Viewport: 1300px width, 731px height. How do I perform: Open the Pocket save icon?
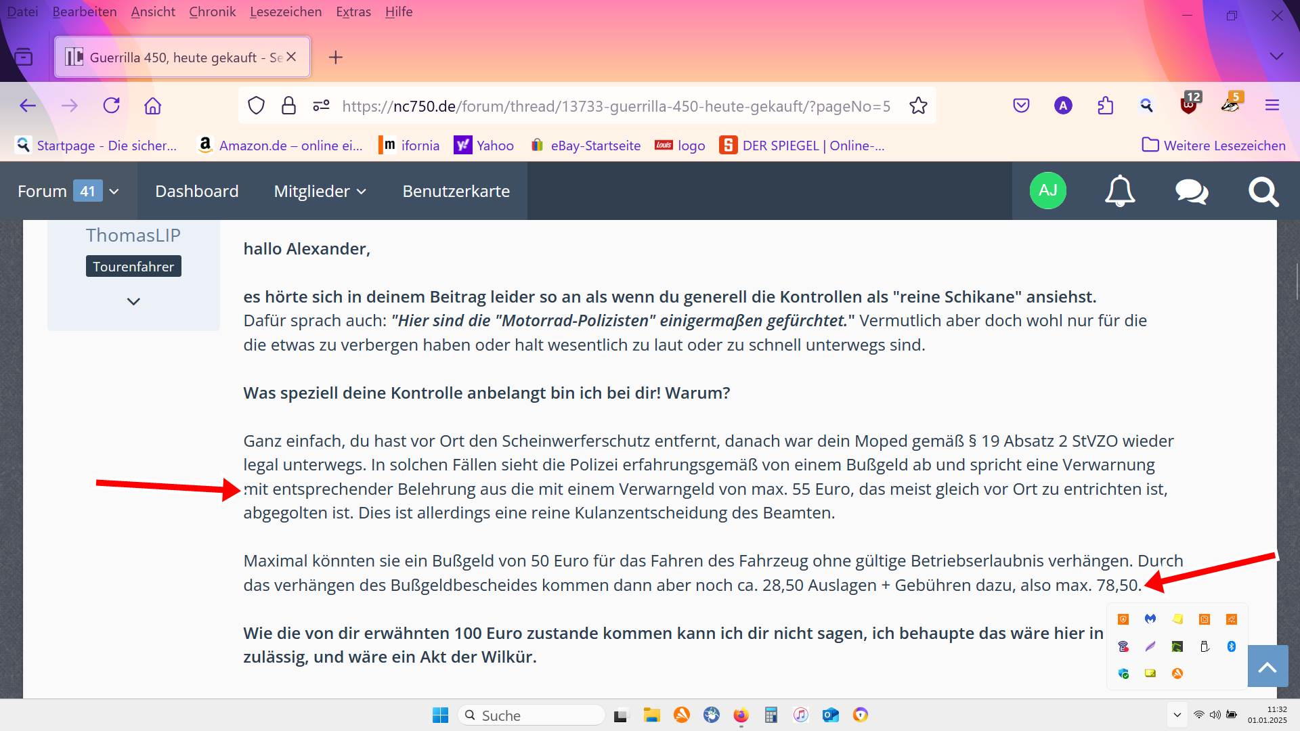(1021, 106)
